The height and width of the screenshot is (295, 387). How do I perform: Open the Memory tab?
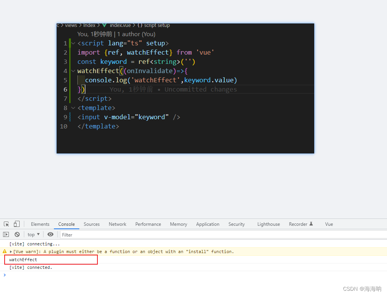tap(178, 224)
